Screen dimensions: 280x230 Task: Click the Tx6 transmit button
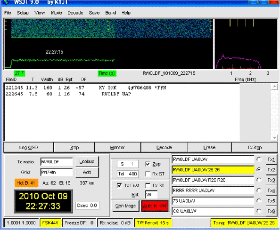271,211
